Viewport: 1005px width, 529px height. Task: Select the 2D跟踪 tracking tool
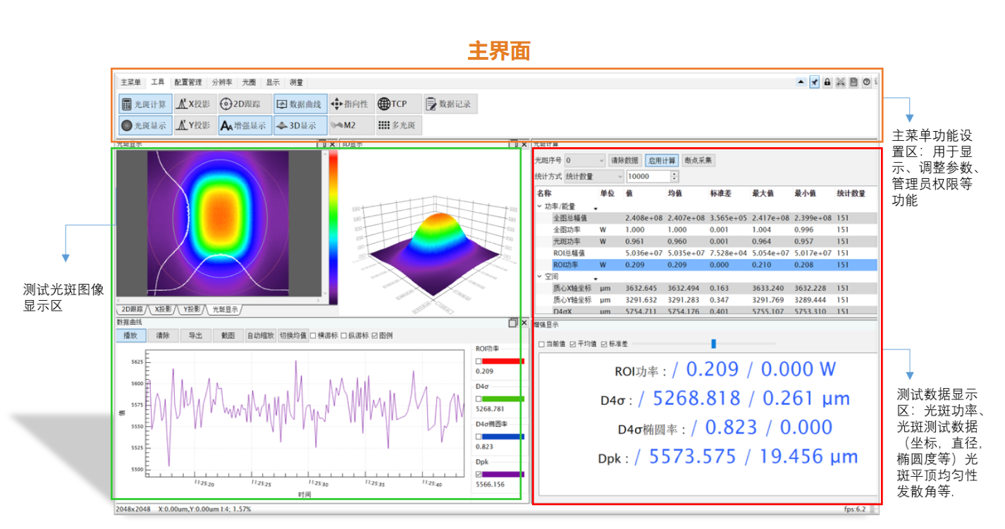pyautogui.click(x=240, y=104)
